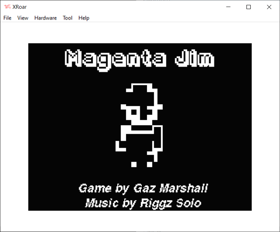Click the word Magenta in the game title
280x232 pixels.
[x=115, y=59]
